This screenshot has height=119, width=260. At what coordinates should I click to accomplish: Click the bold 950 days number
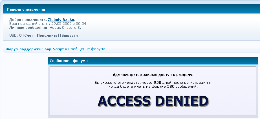(158, 83)
